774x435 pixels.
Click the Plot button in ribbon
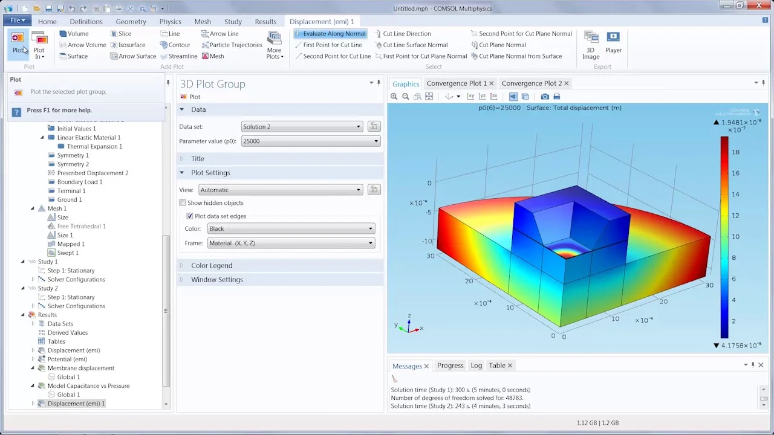coord(18,43)
